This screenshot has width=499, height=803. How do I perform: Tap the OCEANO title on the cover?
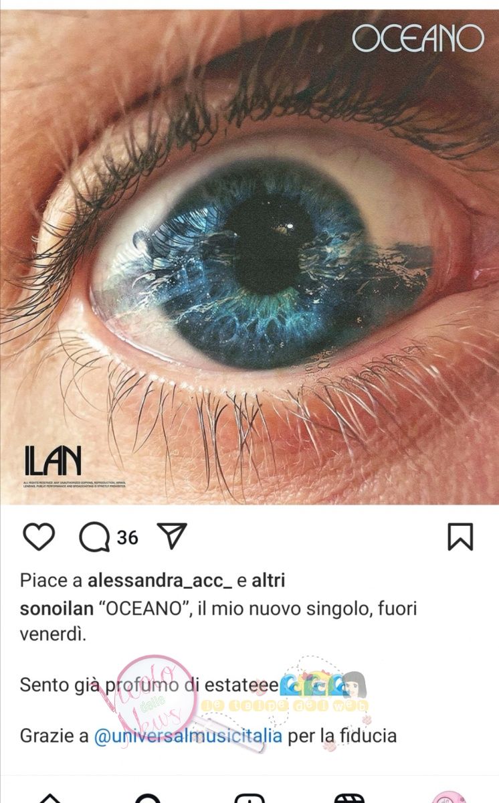coord(418,39)
